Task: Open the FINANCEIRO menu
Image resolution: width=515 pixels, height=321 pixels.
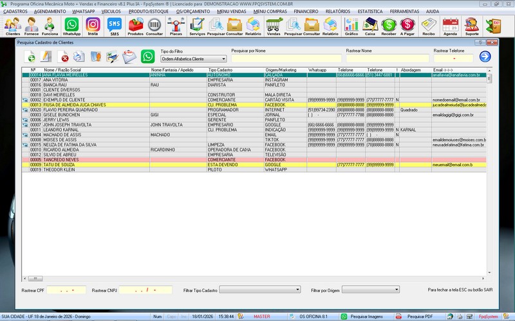Action: pyautogui.click(x=306, y=12)
